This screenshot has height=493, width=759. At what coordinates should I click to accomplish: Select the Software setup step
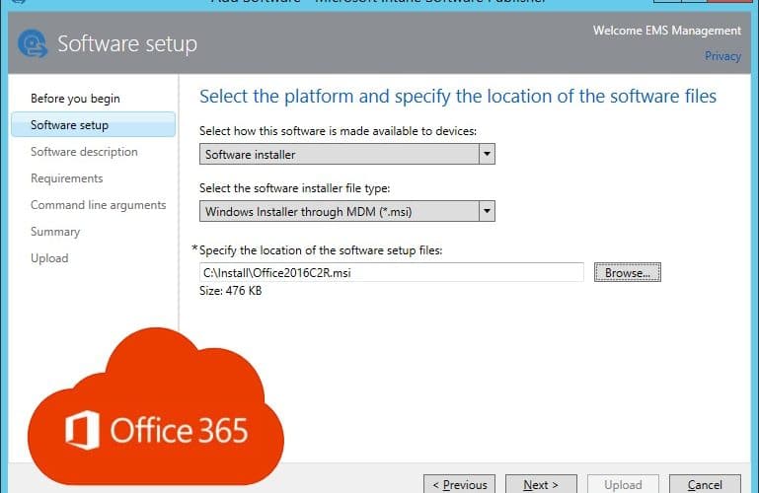pyautogui.click(x=94, y=124)
